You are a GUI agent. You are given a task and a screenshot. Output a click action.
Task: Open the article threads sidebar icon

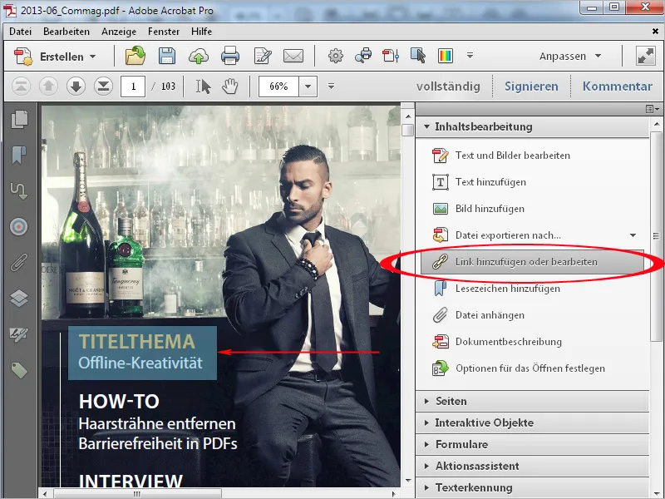[x=19, y=191]
